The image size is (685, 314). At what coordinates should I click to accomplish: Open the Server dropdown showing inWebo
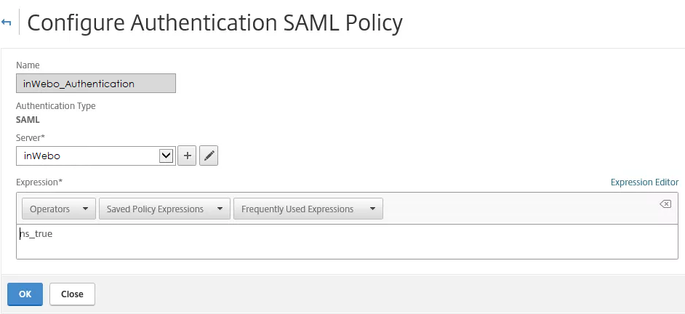(x=95, y=156)
